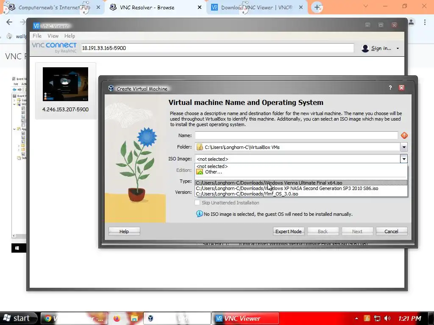
Task: Open the Sign in dropdown arrow
Action: tap(398, 48)
